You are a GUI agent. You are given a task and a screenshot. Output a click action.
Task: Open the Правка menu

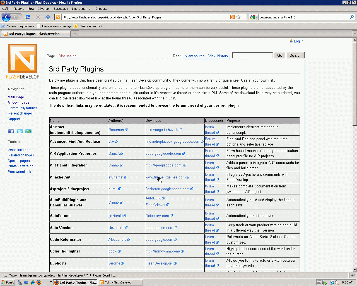pyautogui.click(x=19, y=9)
